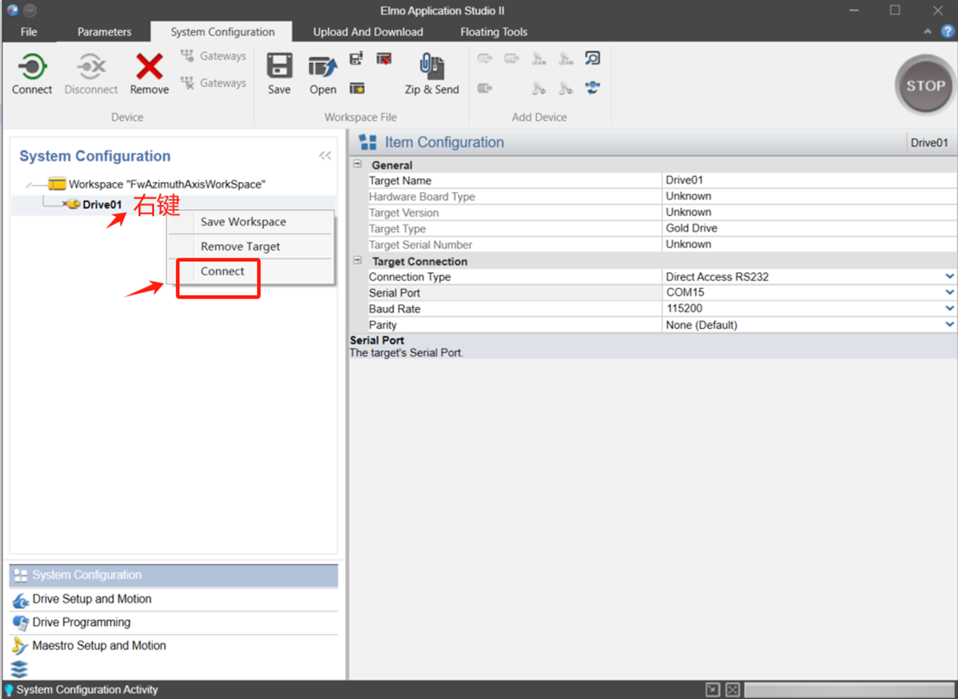The width and height of the screenshot is (958, 699).
Task: Click the Connect icon in the ribbon
Action: coord(31,68)
